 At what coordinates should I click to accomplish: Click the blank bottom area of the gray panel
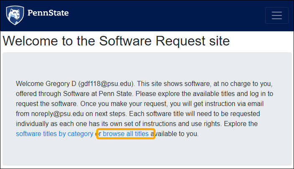click(146, 154)
